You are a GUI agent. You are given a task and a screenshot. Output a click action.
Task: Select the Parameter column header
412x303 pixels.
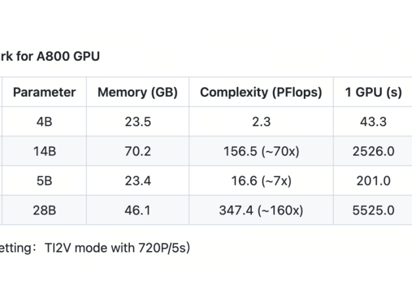(x=44, y=92)
